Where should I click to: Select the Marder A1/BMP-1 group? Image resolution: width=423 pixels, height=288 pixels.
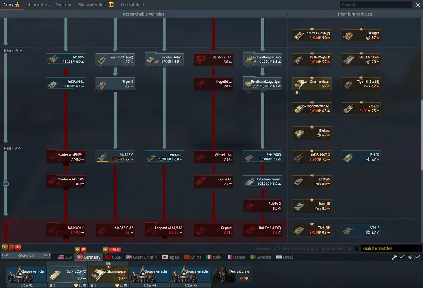pos(66,157)
